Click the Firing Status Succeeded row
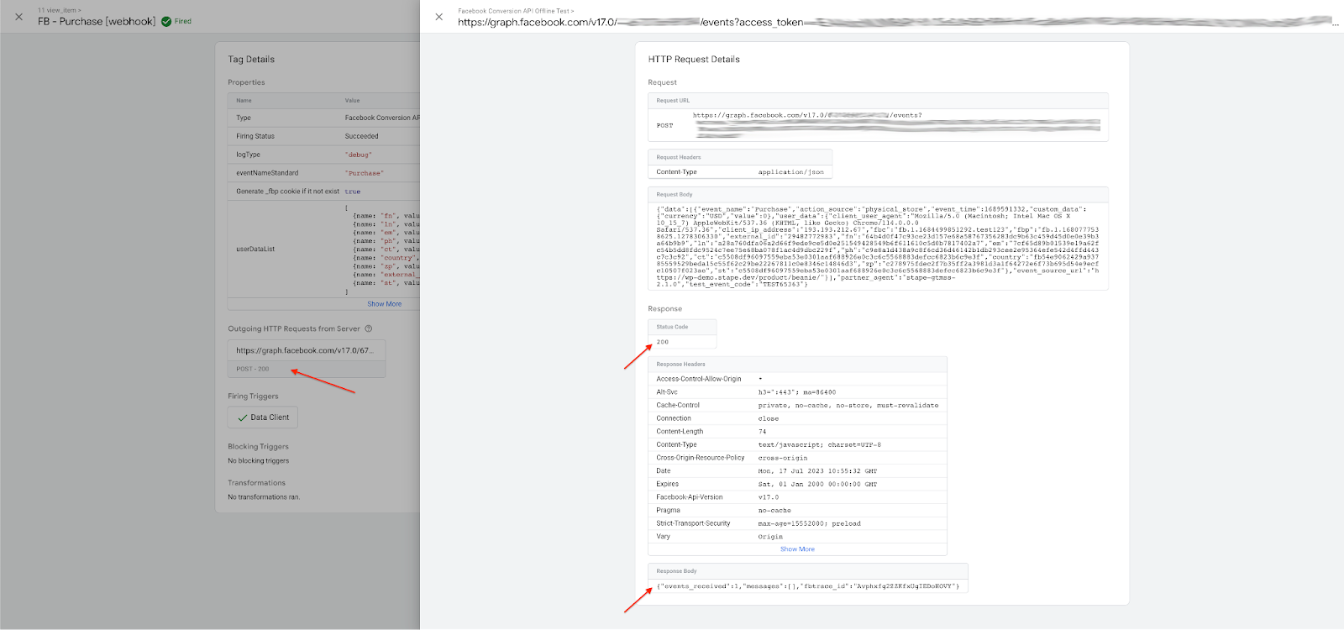 coord(323,136)
